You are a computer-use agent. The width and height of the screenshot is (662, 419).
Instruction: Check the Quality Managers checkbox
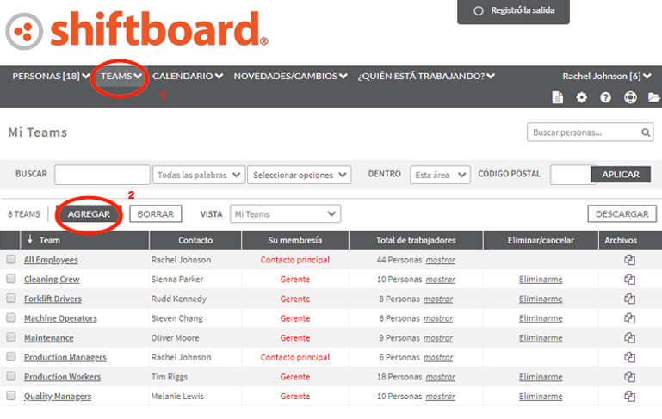[x=11, y=396]
